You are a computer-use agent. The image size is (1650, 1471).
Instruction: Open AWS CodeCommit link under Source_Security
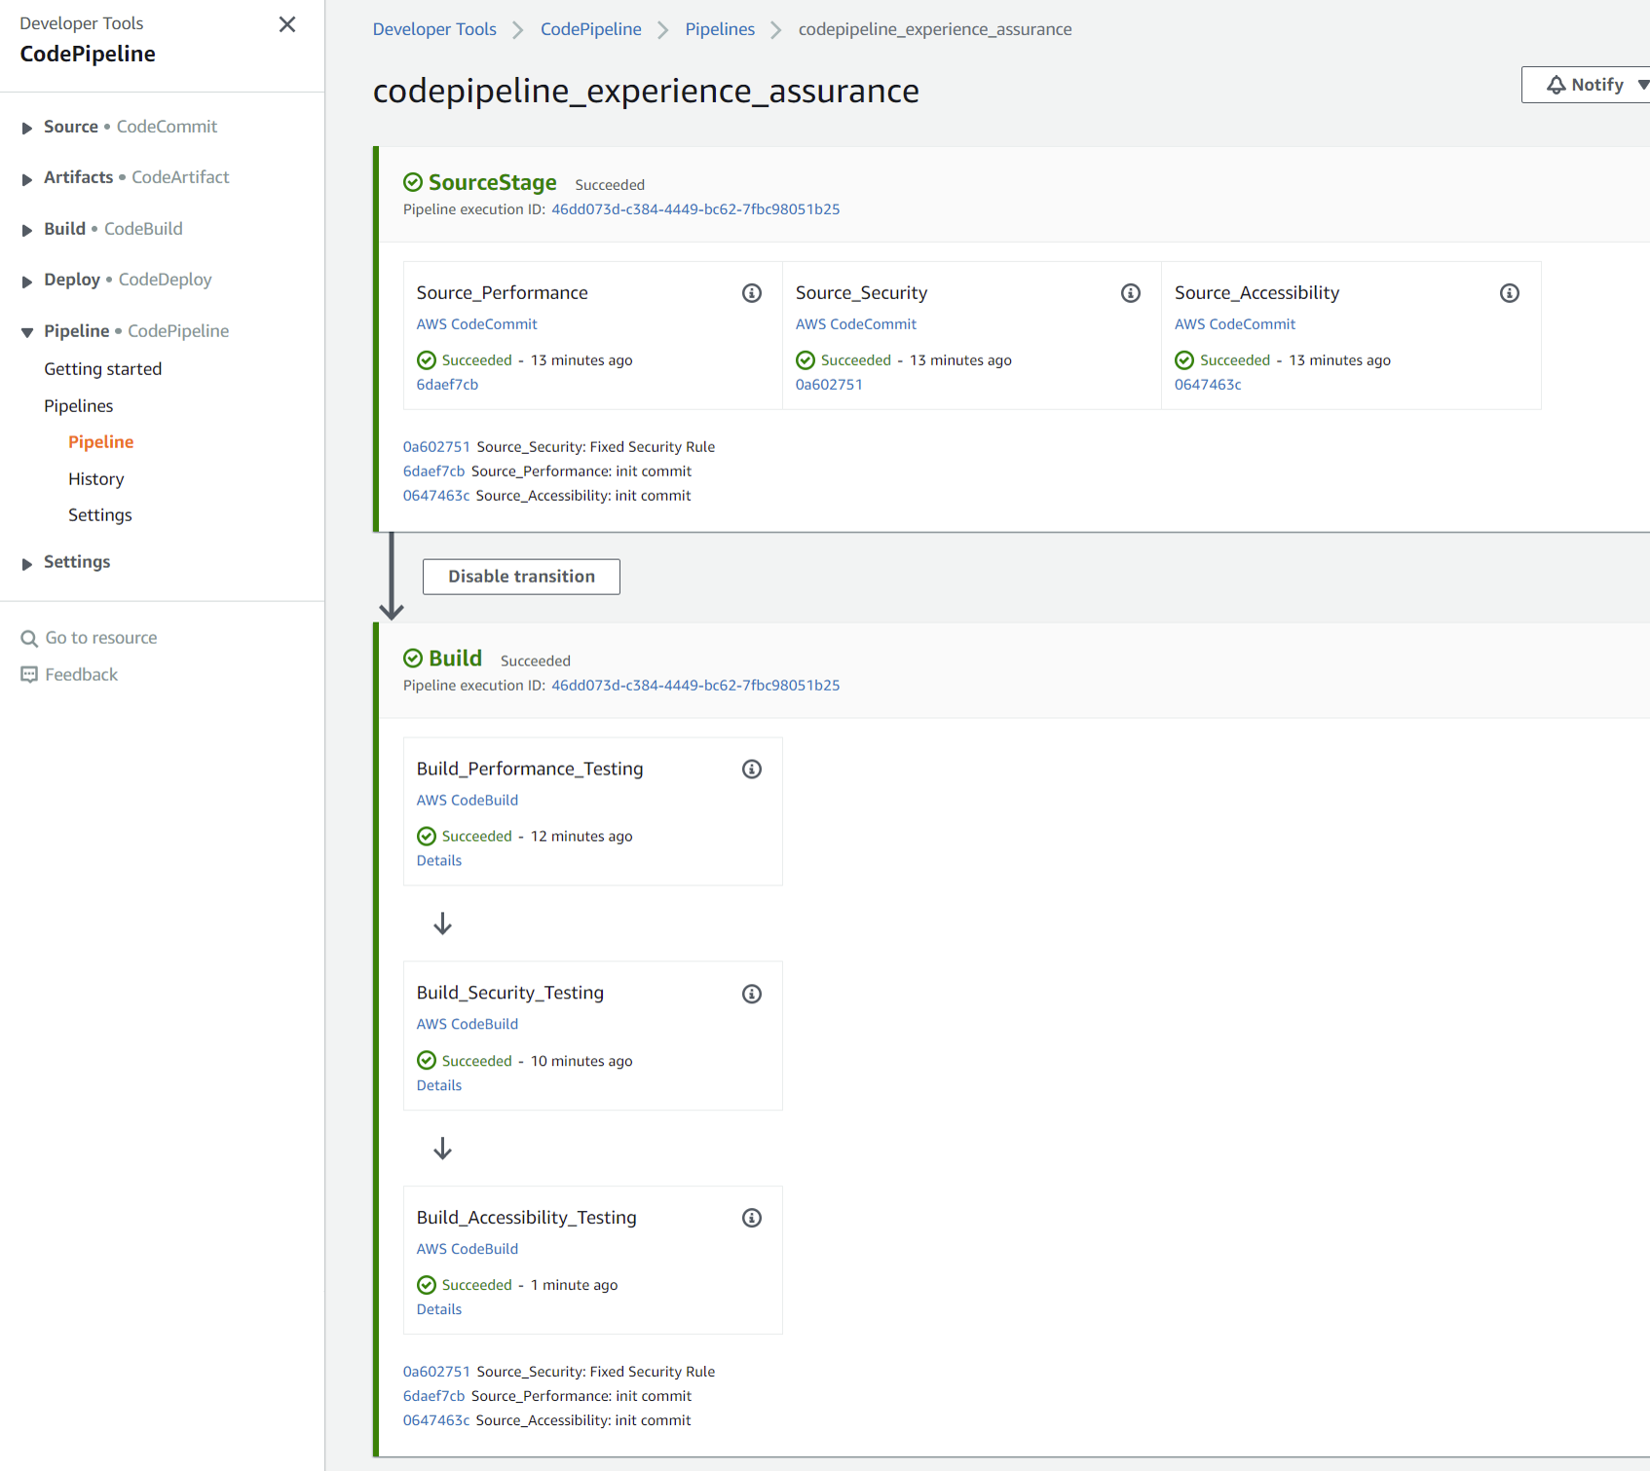[855, 324]
